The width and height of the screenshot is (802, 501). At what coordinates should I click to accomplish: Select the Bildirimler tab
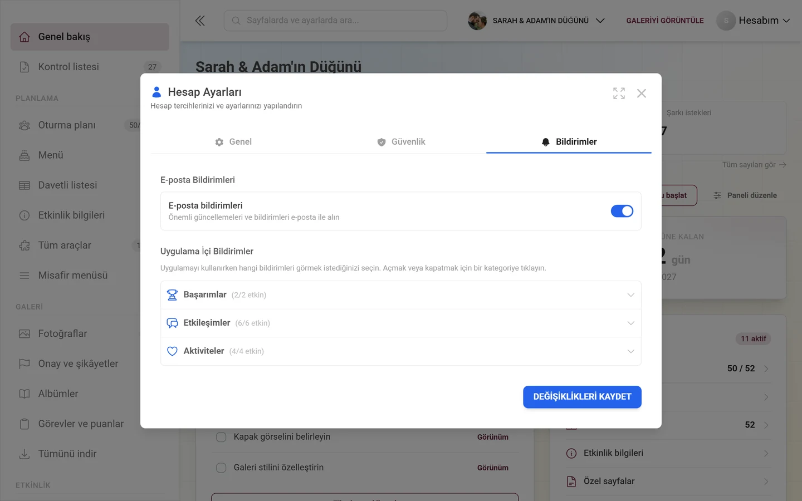tap(569, 142)
